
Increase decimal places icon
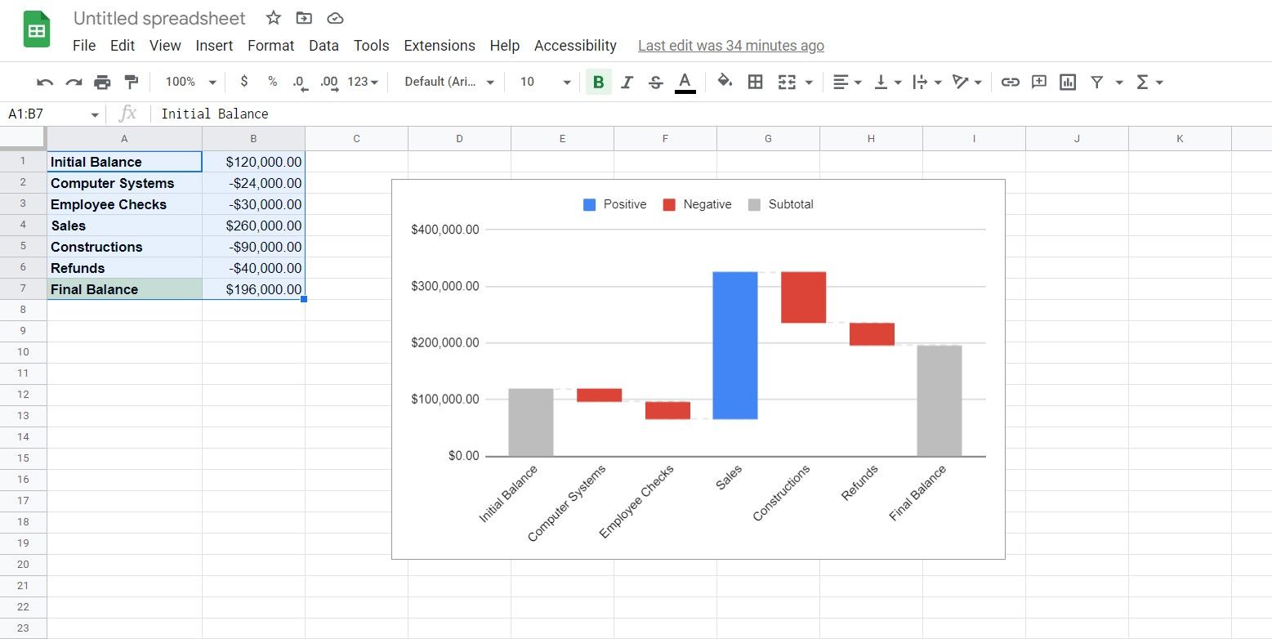(328, 82)
